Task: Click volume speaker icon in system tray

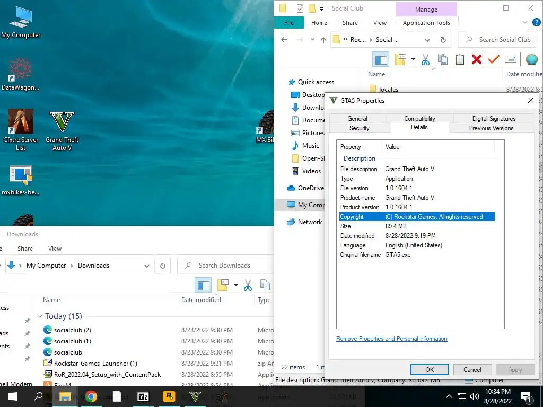Action: click(475, 396)
